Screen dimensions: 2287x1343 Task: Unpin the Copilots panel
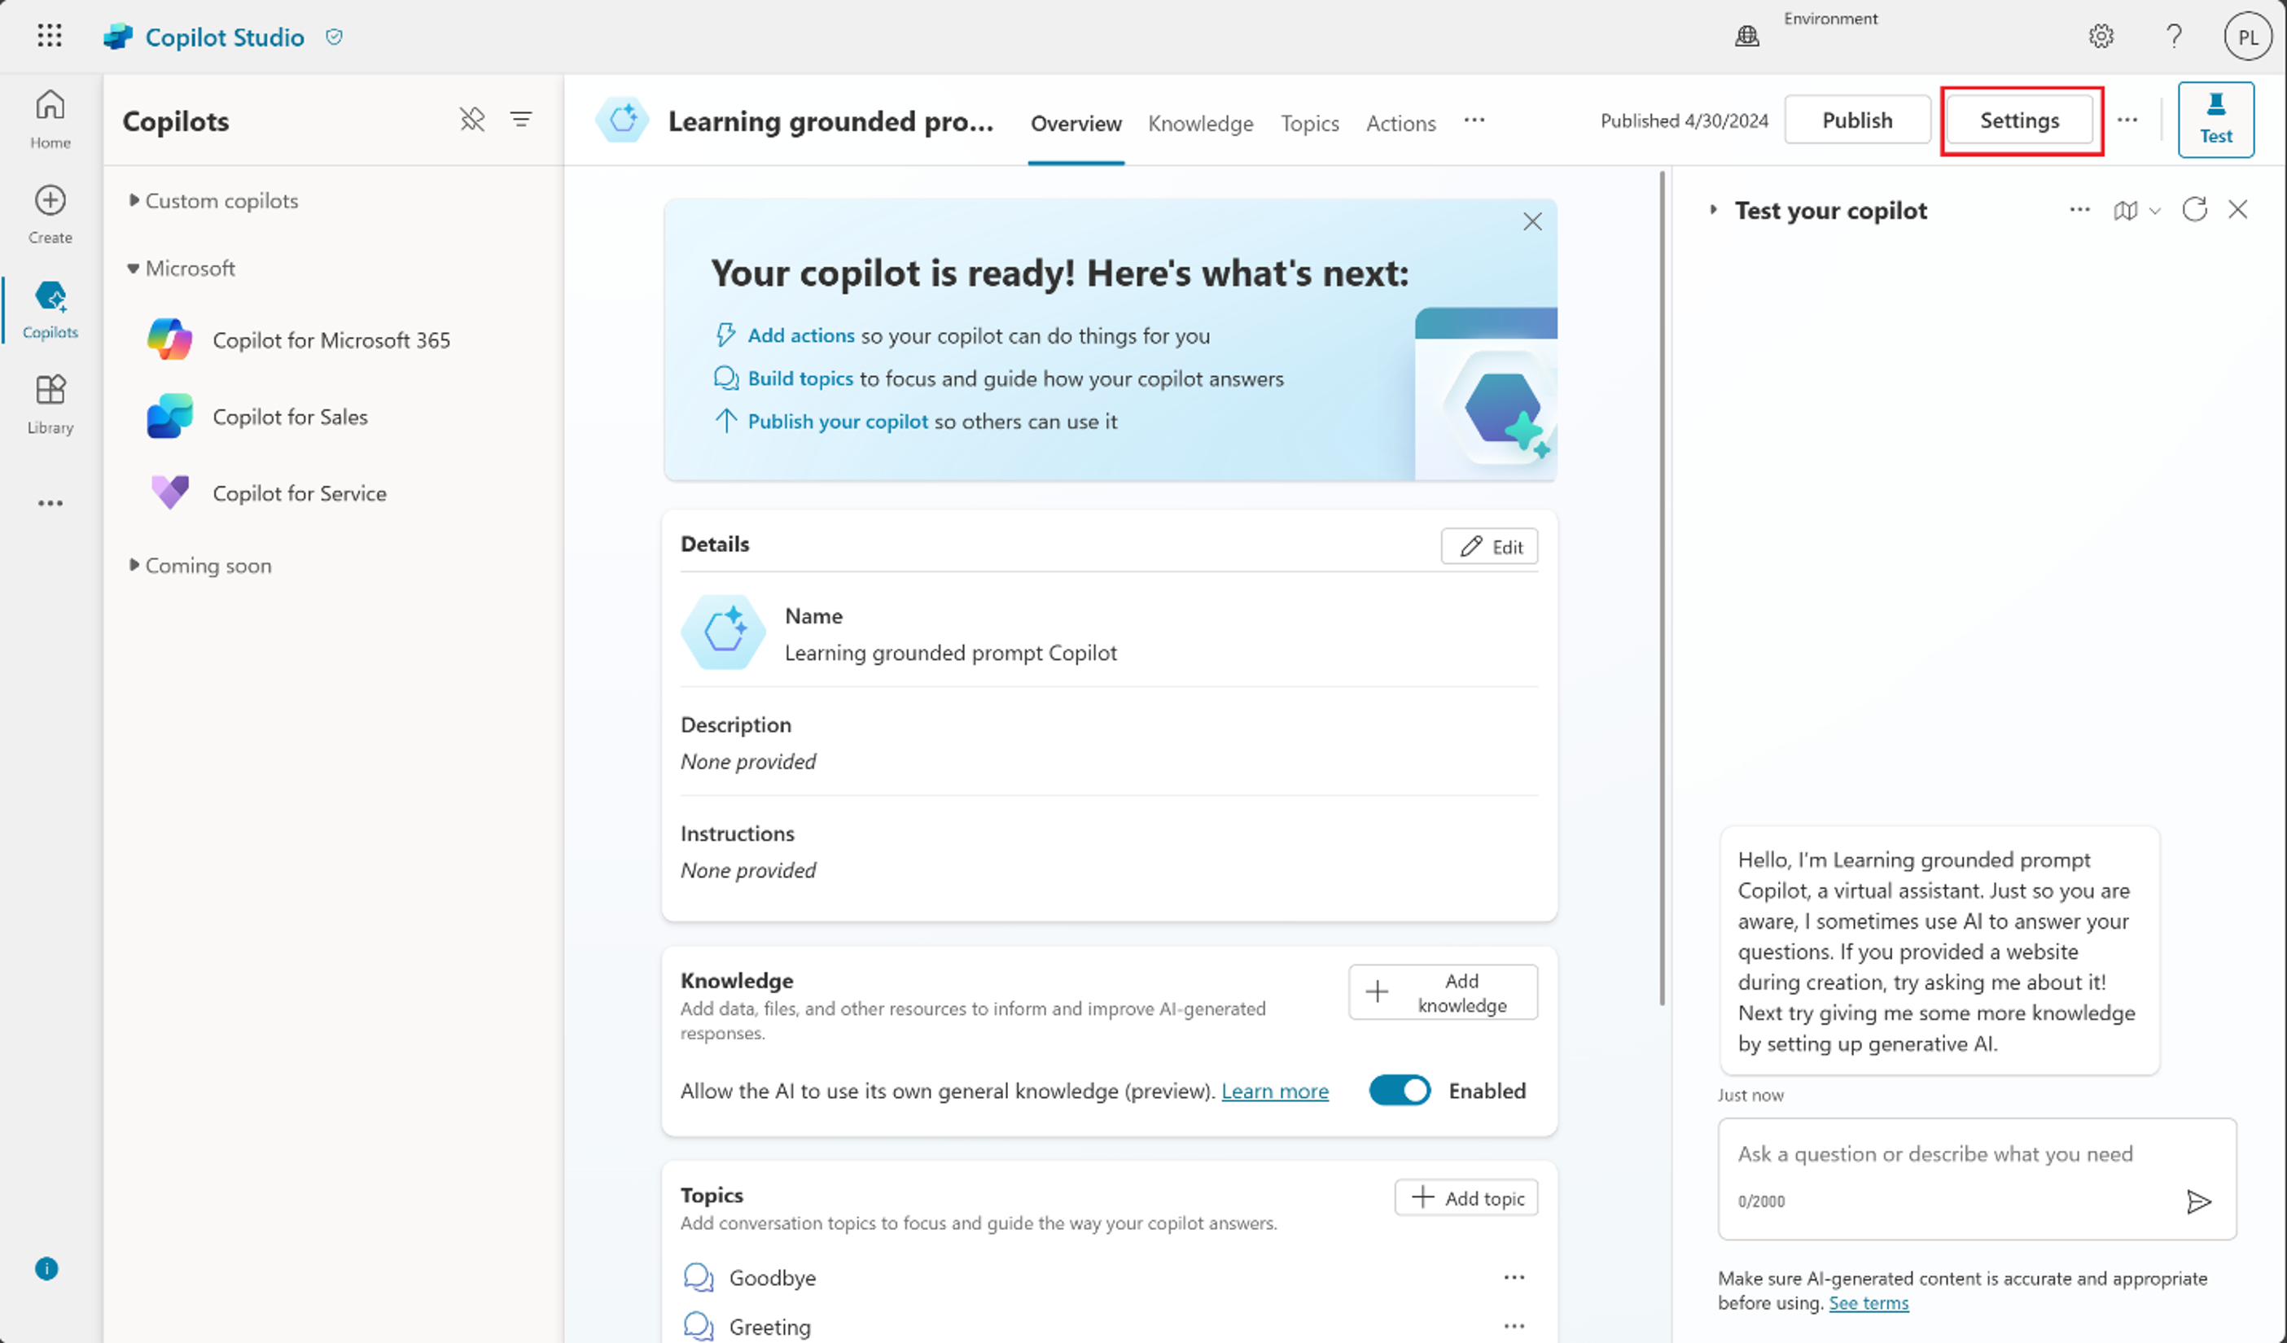click(472, 119)
